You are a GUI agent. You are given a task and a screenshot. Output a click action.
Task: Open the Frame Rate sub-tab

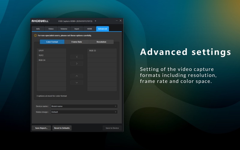click(x=77, y=42)
